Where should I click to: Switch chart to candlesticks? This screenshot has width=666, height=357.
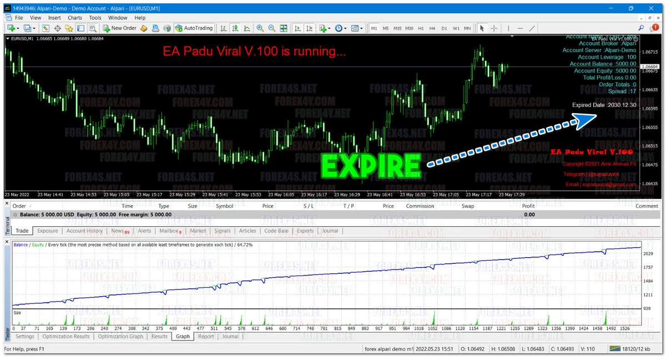pos(235,28)
